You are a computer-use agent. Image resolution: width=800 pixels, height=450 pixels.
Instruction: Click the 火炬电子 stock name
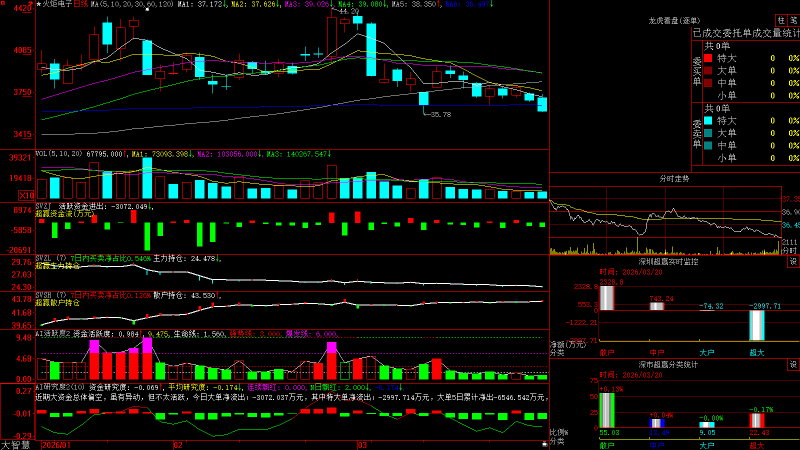pos(57,4)
